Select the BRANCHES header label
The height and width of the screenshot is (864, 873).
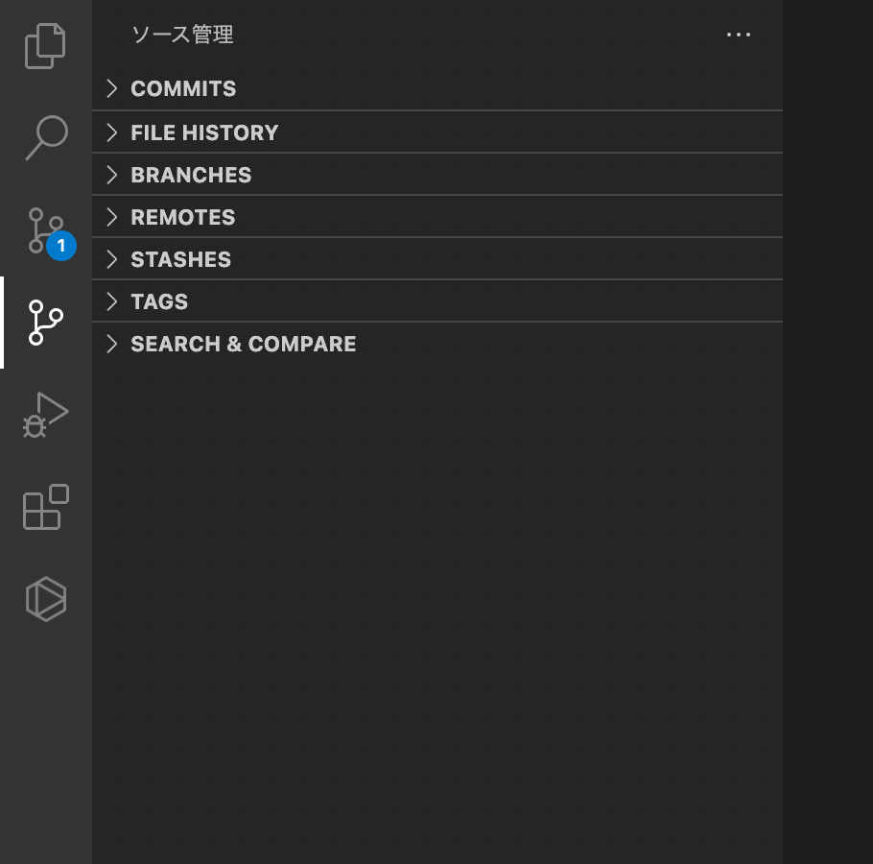[x=191, y=174]
